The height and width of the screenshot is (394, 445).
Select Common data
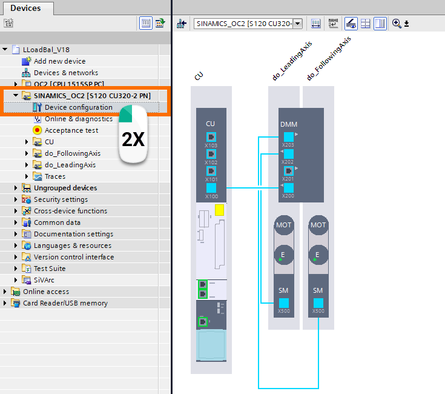point(57,222)
